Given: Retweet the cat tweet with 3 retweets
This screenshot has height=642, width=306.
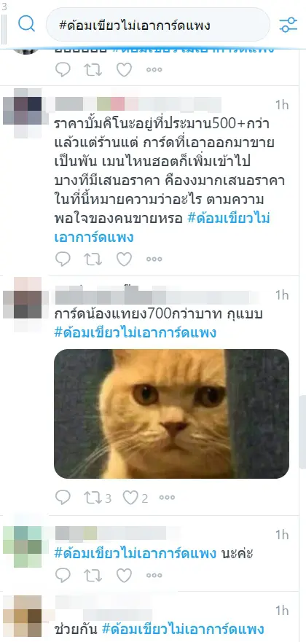Looking at the screenshot, I should tap(98, 498).
